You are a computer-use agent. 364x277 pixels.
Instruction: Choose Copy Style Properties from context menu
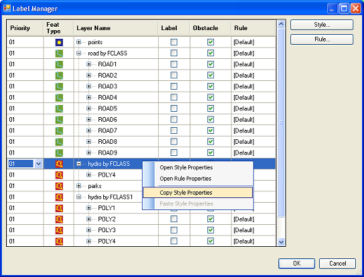(x=198, y=193)
